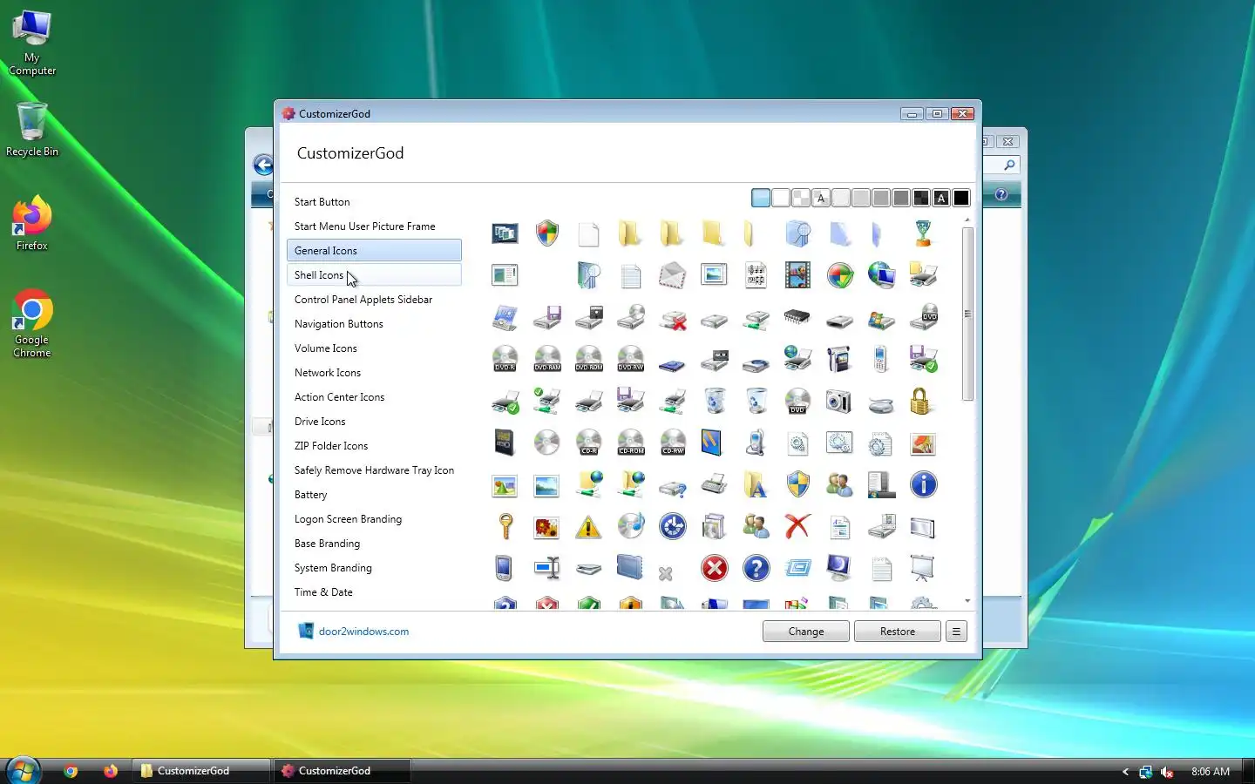Choose the gold padlock icon
The width and height of the screenshot is (1255, 784).
[921, 401]
